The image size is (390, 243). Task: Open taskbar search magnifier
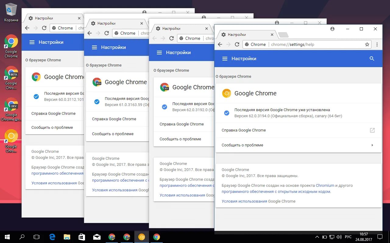[x=22, y=237]
